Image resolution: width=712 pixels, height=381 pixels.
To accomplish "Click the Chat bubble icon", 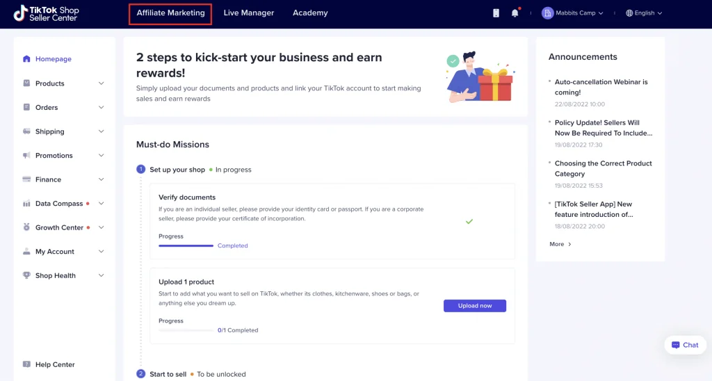I will pyautogui.click(x=675, y=345).
